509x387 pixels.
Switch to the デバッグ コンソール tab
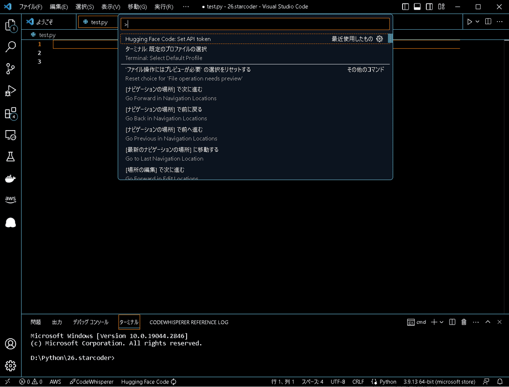coord(90,322)
